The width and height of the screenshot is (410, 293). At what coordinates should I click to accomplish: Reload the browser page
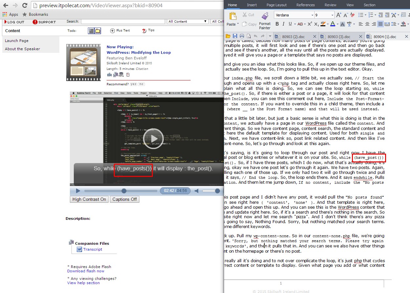pyautogui.click(x=25, y=5)
